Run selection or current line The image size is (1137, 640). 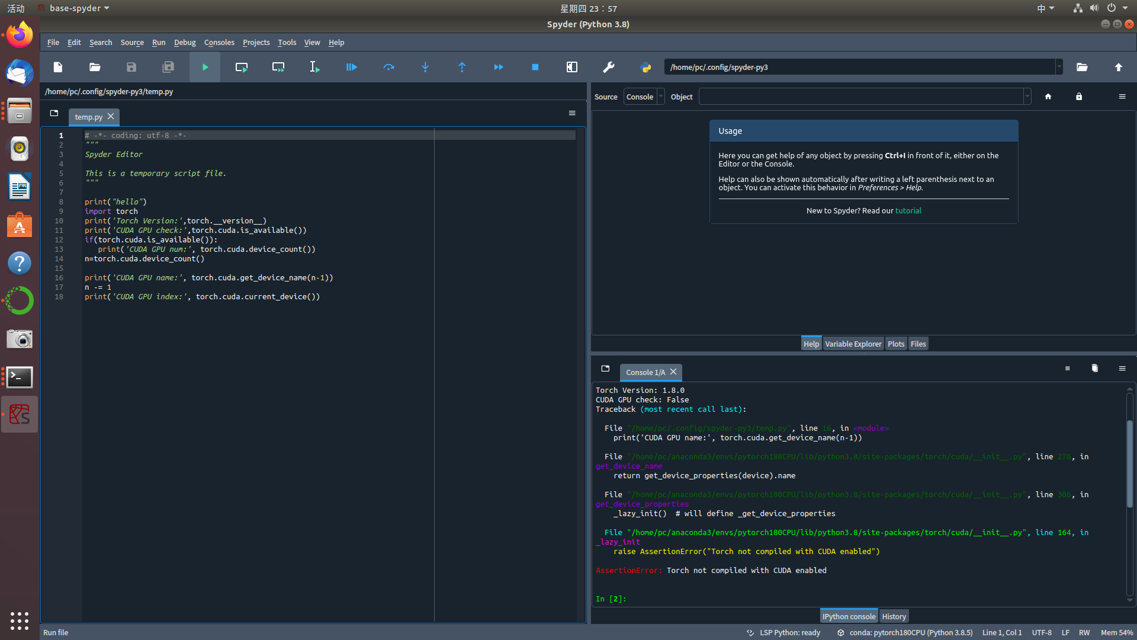tap(315, 67)
